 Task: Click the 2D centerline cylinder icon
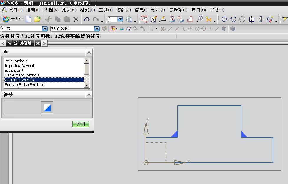click(261, 19)
